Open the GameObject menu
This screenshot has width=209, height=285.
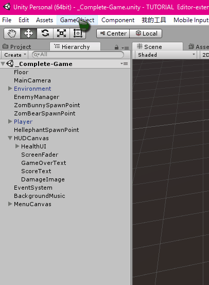77,20
